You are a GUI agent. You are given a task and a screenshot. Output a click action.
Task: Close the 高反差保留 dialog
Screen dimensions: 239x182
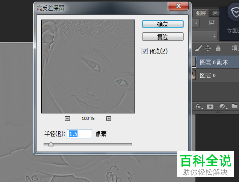tap(178, 6)
